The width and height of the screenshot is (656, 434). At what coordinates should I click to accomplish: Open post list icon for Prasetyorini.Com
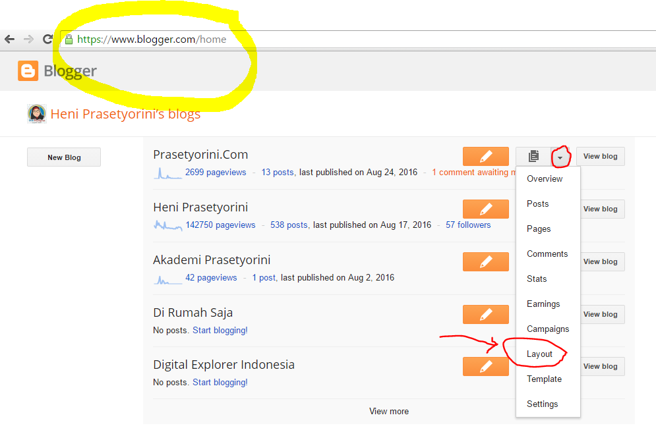click(533, 156)
